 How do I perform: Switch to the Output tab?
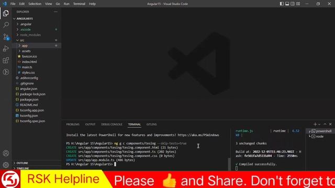point(90,124)
